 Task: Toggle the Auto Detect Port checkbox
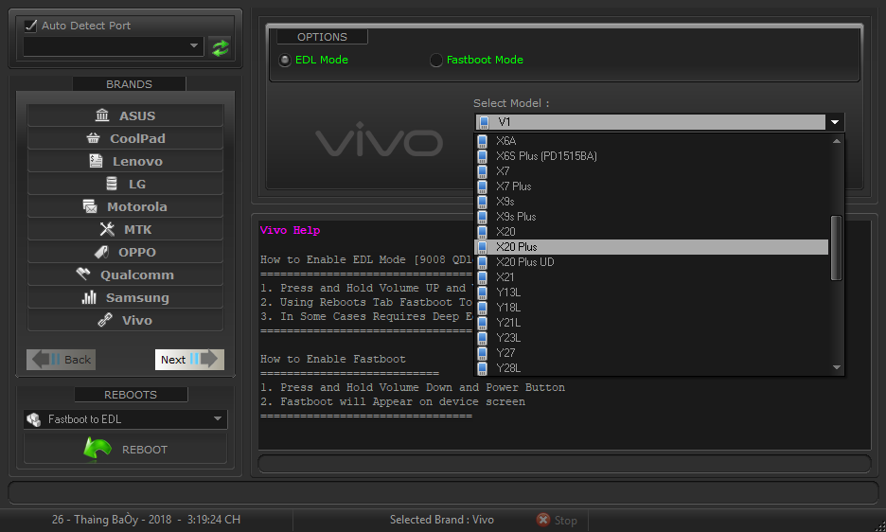(30, 26)
